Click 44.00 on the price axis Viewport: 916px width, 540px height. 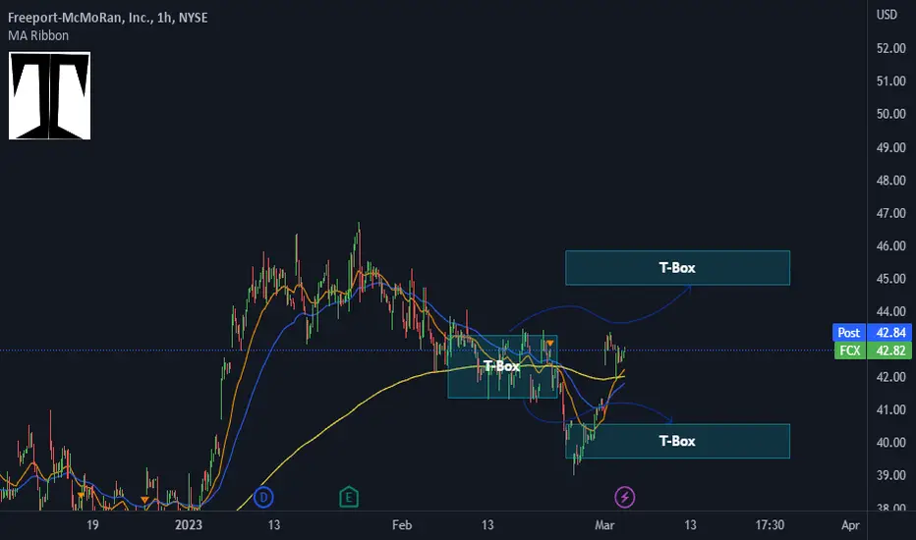point(890,311)
